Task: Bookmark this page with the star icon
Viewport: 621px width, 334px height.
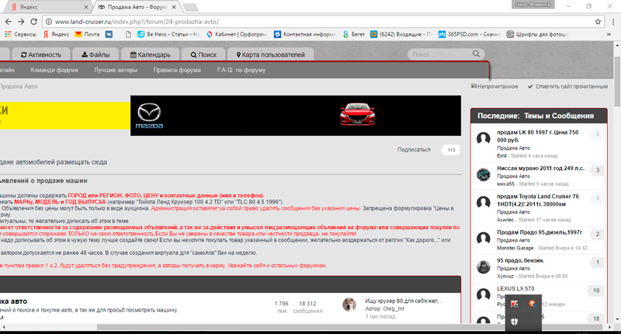Action: coord(598,22)
